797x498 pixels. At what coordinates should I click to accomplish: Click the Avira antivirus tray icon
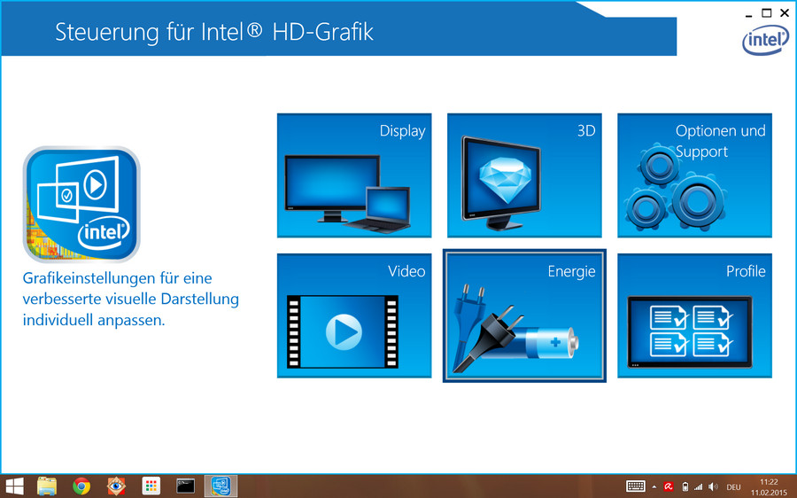(669, 486)
